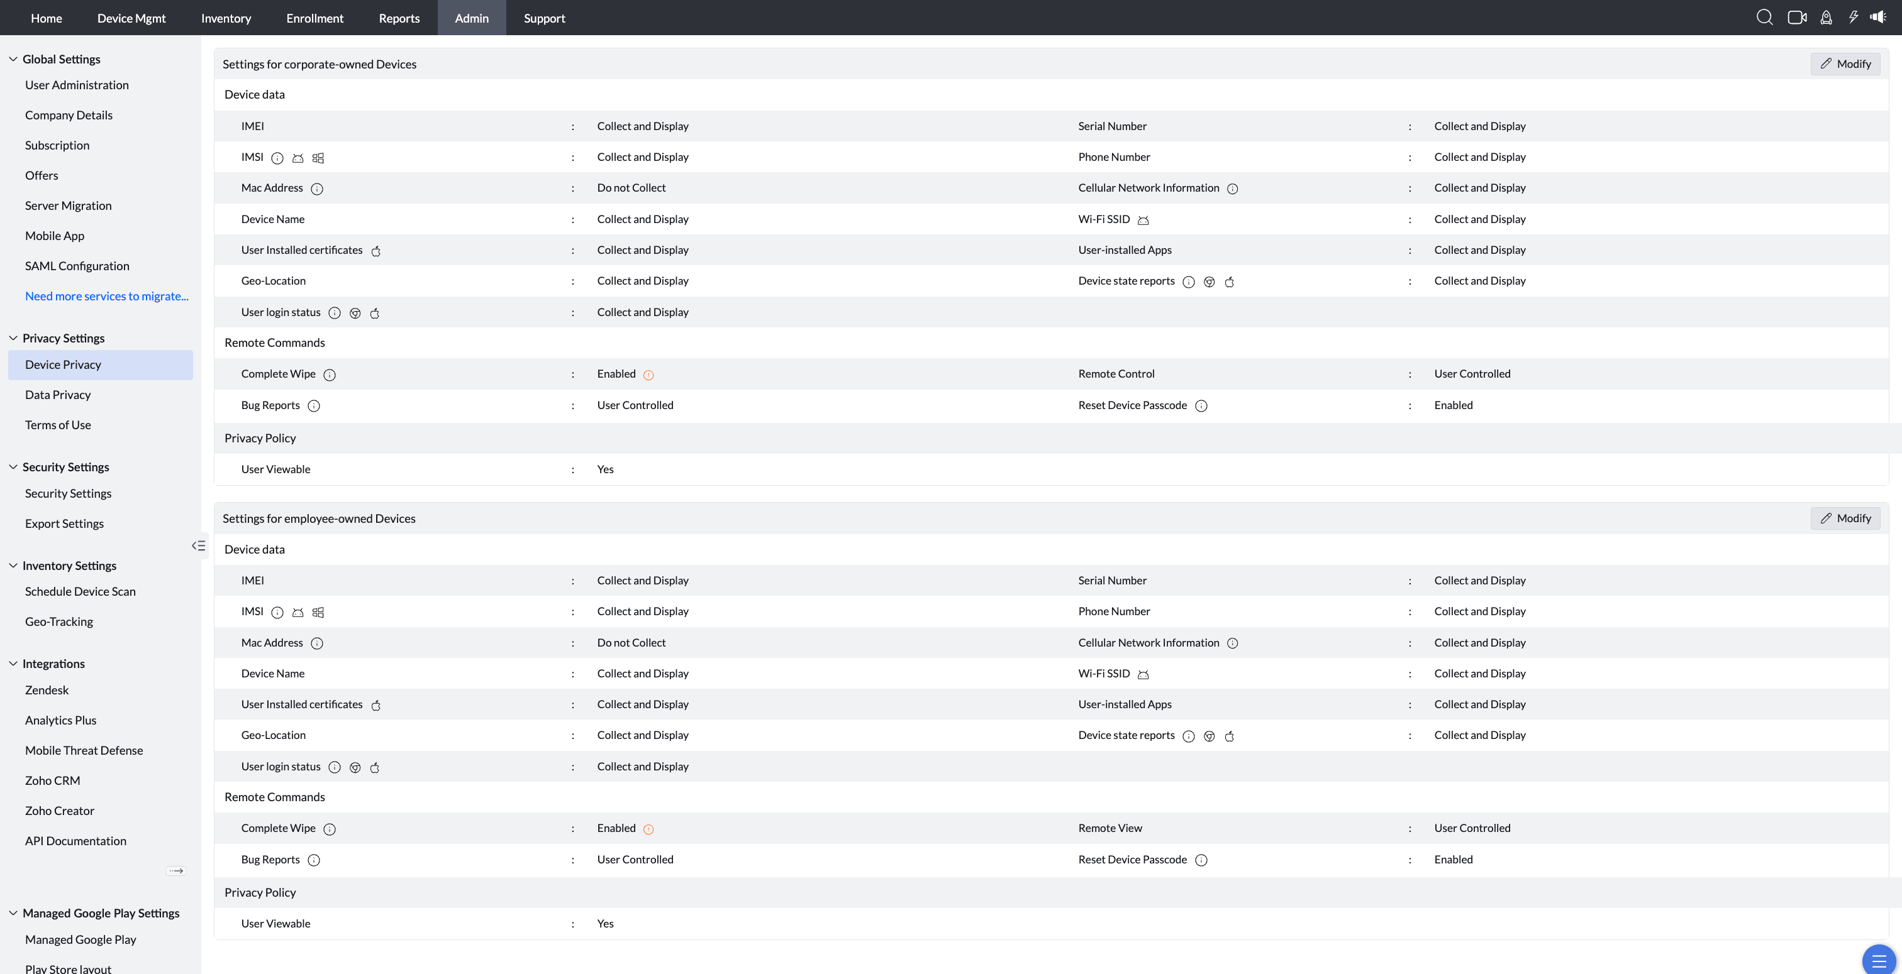The width and height of the screenshot is (1902, 974).
Task: Click Windows icon beside corporate IMSI
Action: 318,158
